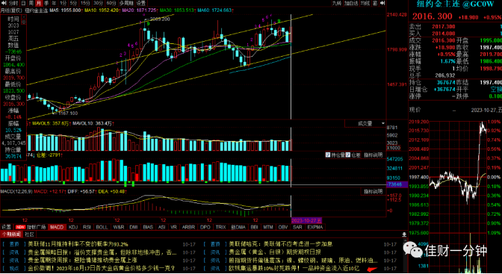Switch chart to 30分 period
This screenshot has height=274, width=502.
click(x=99, y=3)
